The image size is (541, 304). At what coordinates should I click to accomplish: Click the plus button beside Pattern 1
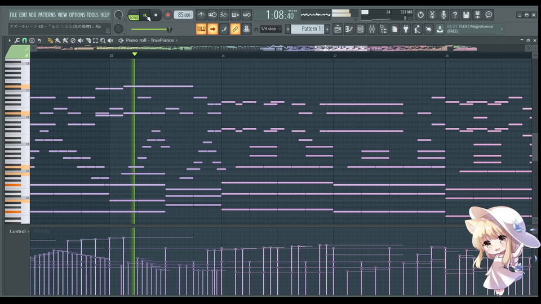[x=327, y=29]
